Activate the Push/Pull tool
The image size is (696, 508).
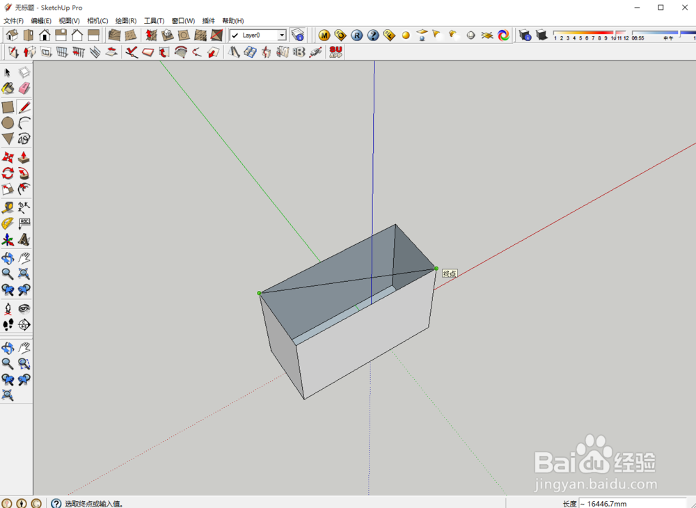[24, 157]
